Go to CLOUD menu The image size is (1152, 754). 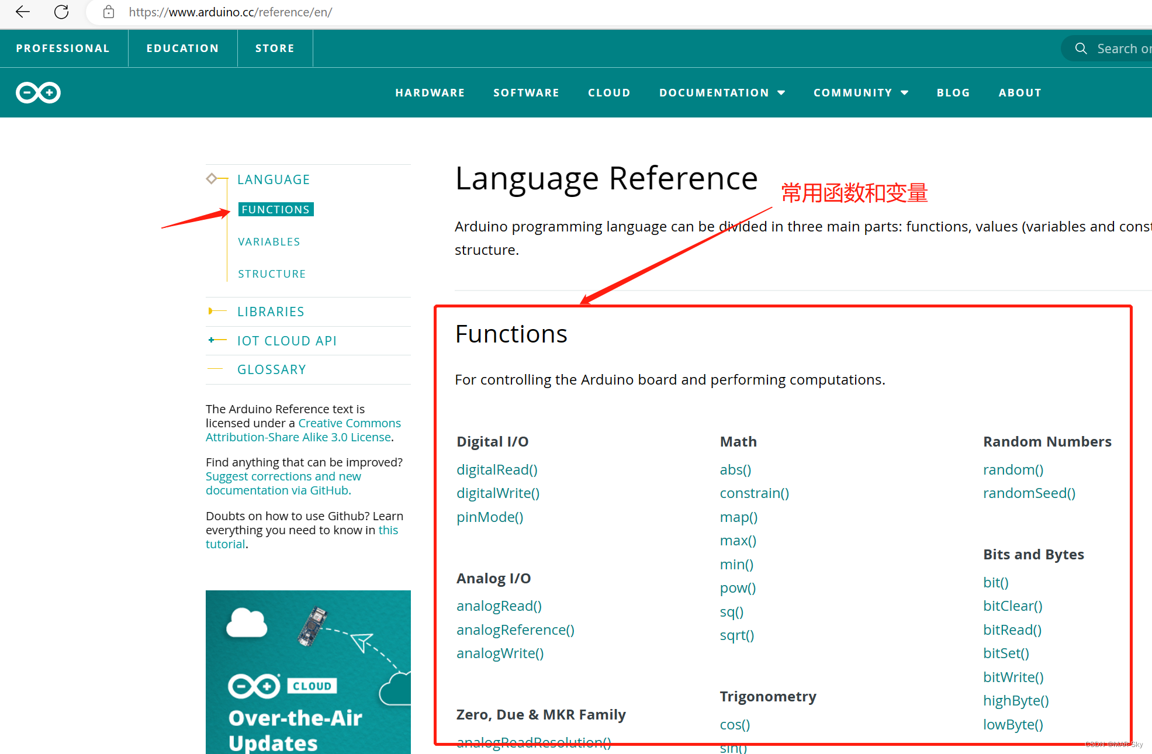[x=609, y=93]
